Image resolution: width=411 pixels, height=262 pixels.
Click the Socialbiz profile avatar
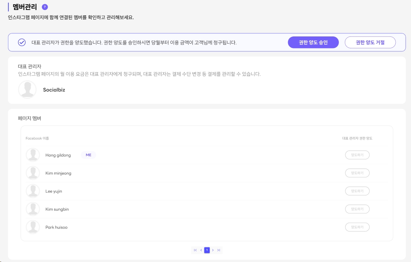pos(27,89)
